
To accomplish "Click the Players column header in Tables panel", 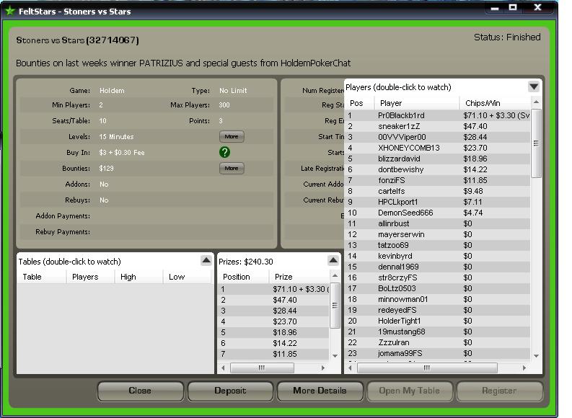I will click(x=90, y=277).
